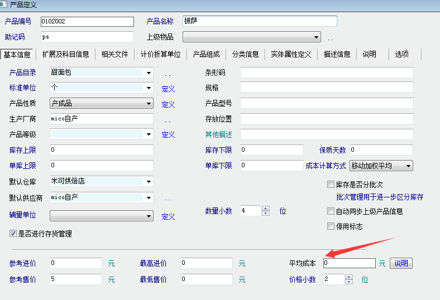
Task: Decrease 价格小数 with down arrow
Action: (349, 282)
